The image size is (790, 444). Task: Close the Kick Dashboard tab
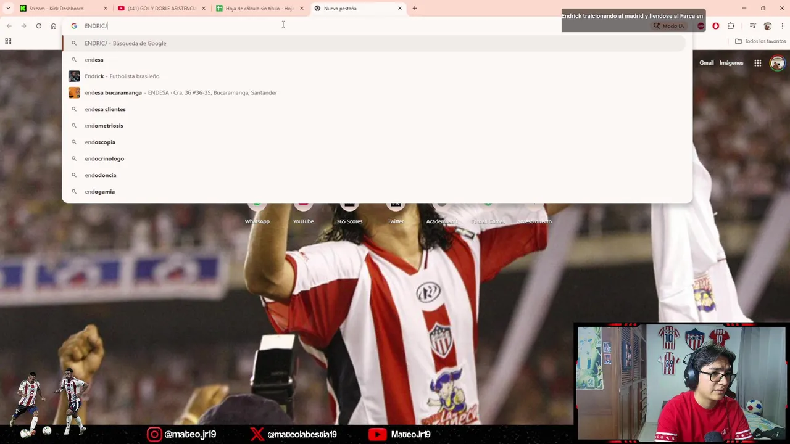(x=105, y=9)
